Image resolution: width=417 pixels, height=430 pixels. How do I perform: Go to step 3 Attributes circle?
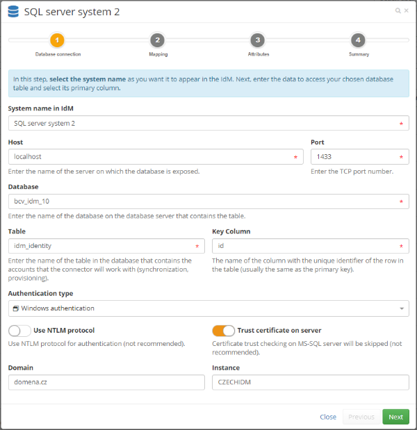coord(258,40)
